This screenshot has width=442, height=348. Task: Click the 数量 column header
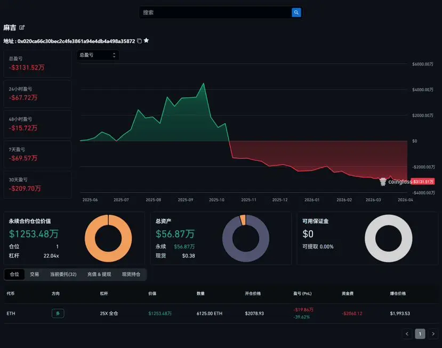[x=200, y=293]
